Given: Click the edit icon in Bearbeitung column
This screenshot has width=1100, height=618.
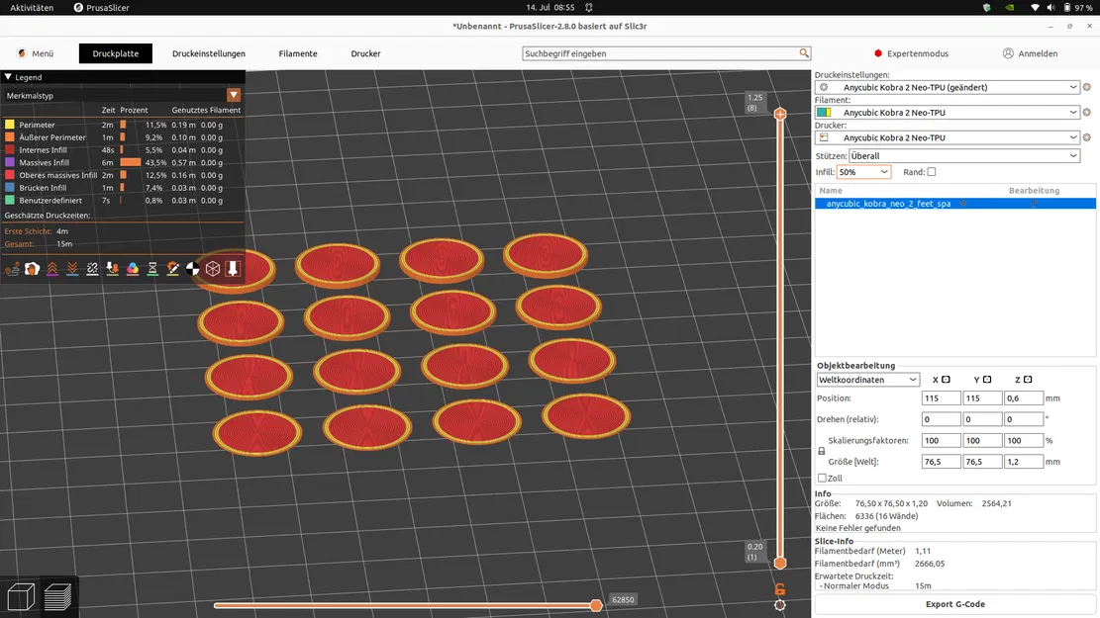Looking at the screenshot, I should [1034, 204].
